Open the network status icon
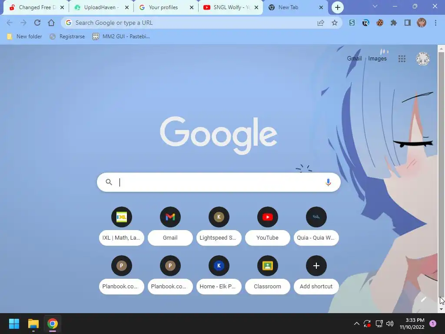 click(379, 324)
